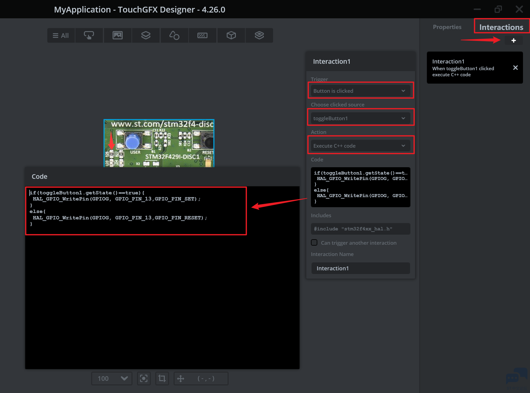The height and width of the screenshot is (393, 530).
Task: Show All widgets in the toolbar
Action: 61,35
